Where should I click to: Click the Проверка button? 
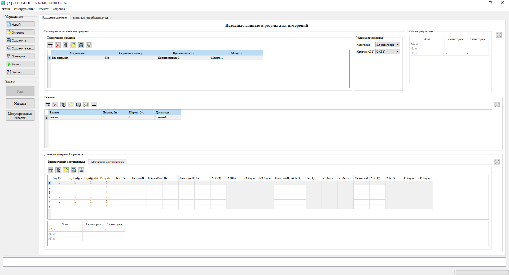20,56
